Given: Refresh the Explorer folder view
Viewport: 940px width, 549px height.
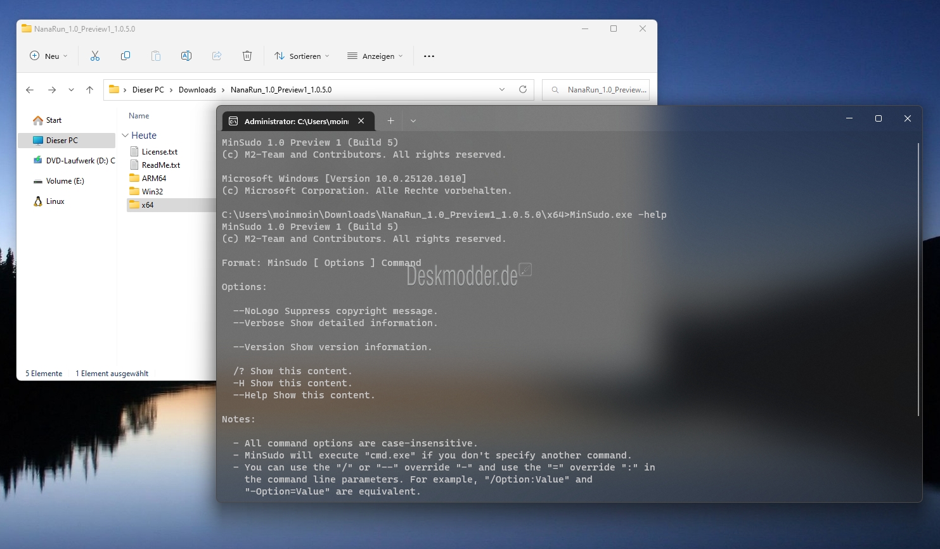Looking at the screenshot, I should [523, 89].
